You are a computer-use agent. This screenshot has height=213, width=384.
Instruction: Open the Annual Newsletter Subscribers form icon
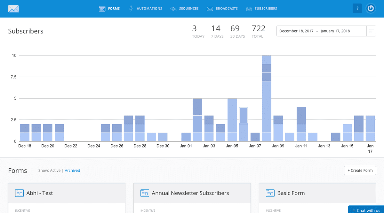point(145,193)
